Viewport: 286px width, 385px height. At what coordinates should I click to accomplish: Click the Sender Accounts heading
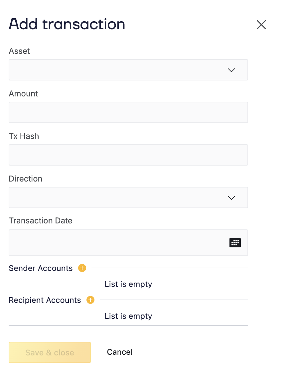41,268
